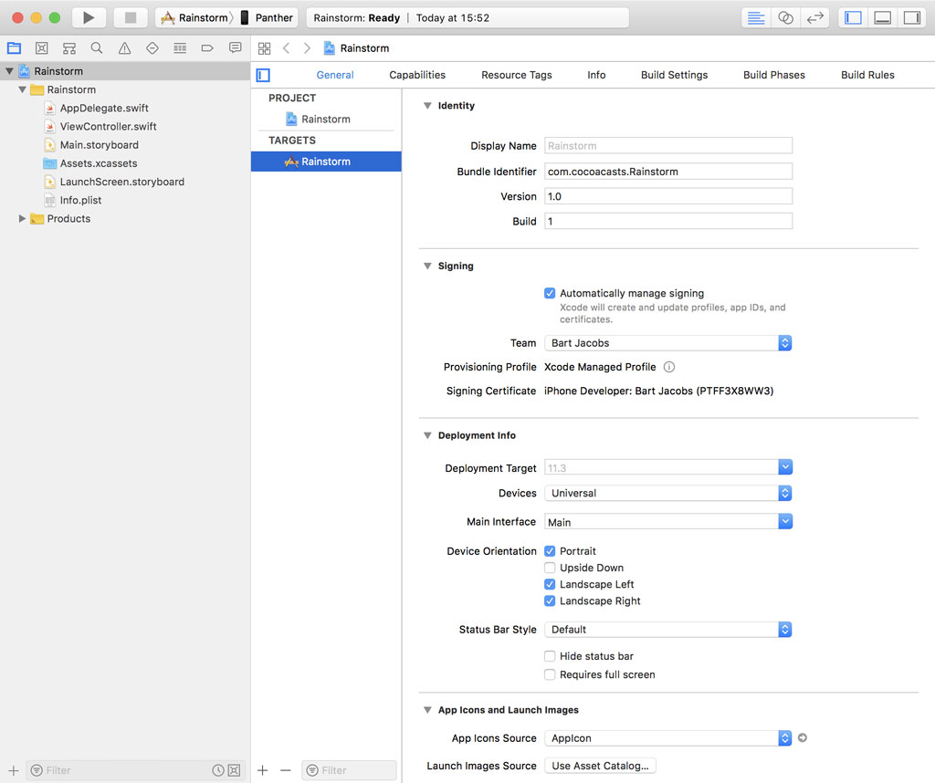935x783 pixels.
Task: Open the Capabilities tab
Action: click(x=416, y=75)
